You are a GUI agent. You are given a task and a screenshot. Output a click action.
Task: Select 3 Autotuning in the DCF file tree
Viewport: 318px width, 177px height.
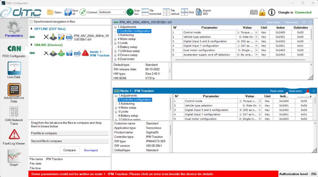click(x=126, y=35)
